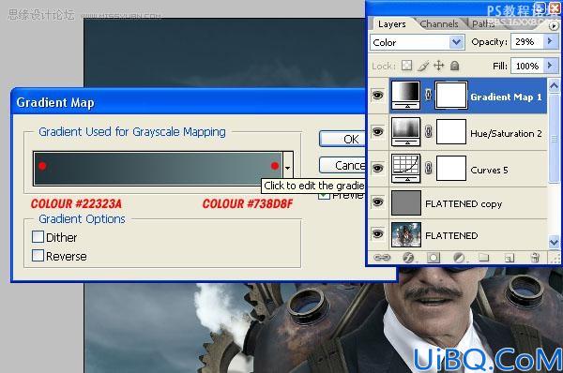This screenshot has height=373, width=563.
Task: Click link layers icon in Layers panel
Action: [x=382, y=258]
